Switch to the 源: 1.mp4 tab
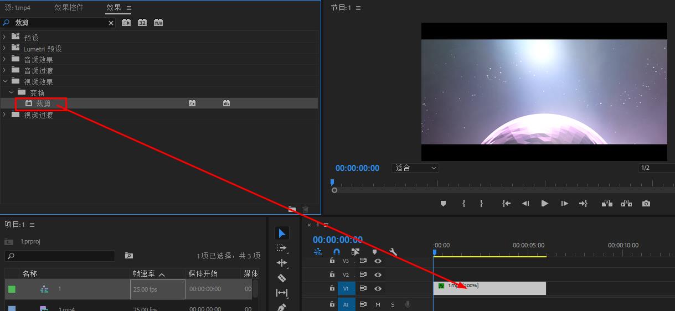 (x=18, y=8)
